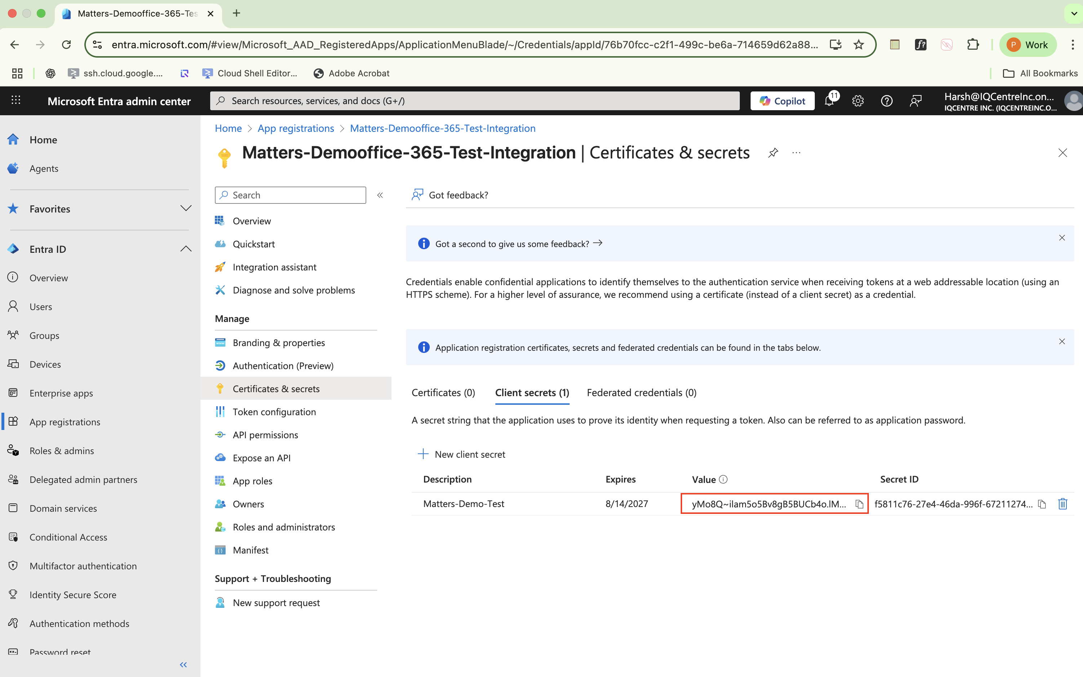The height and width of the screenshot is (677, 1083).
Task: Open the Chrome three-dot menu
Action: point(1073,45)
